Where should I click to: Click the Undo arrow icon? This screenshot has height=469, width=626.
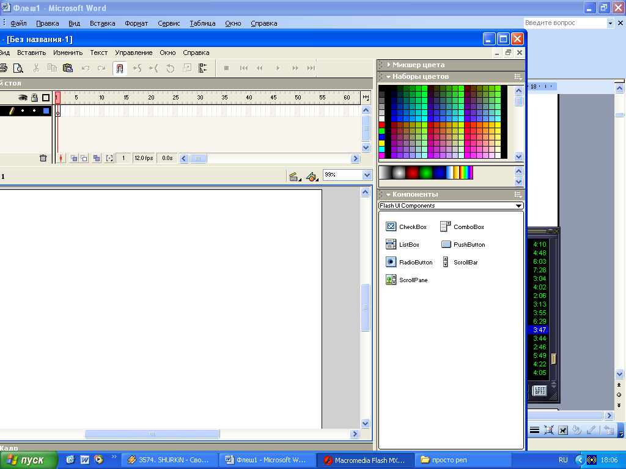[86, 68]
